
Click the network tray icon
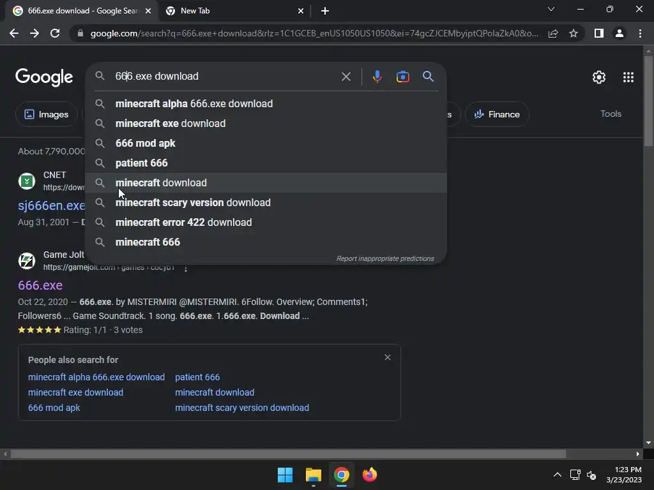575,475
